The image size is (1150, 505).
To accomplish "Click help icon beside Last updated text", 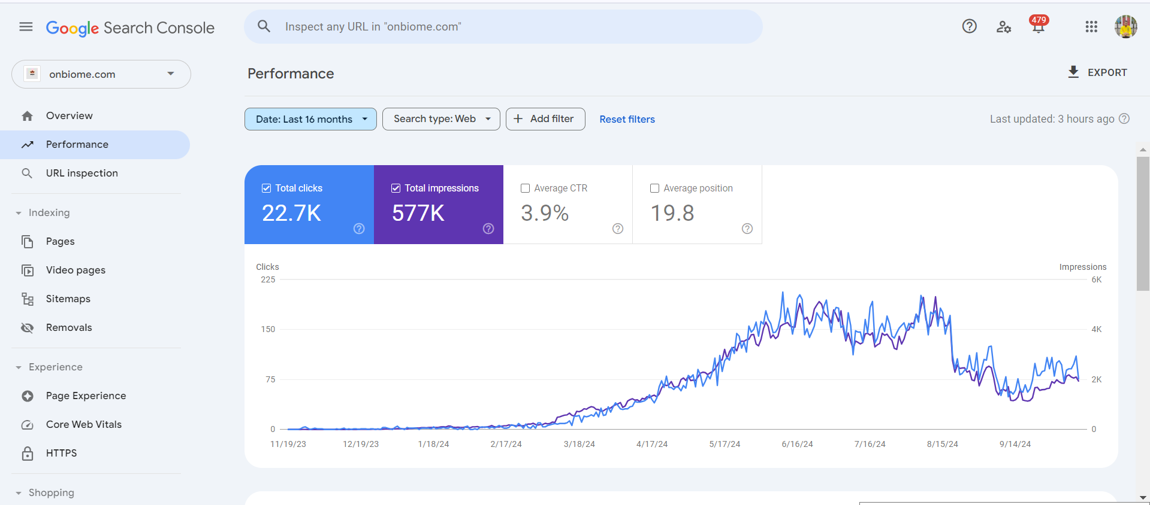I will [x=1124, y=119].
